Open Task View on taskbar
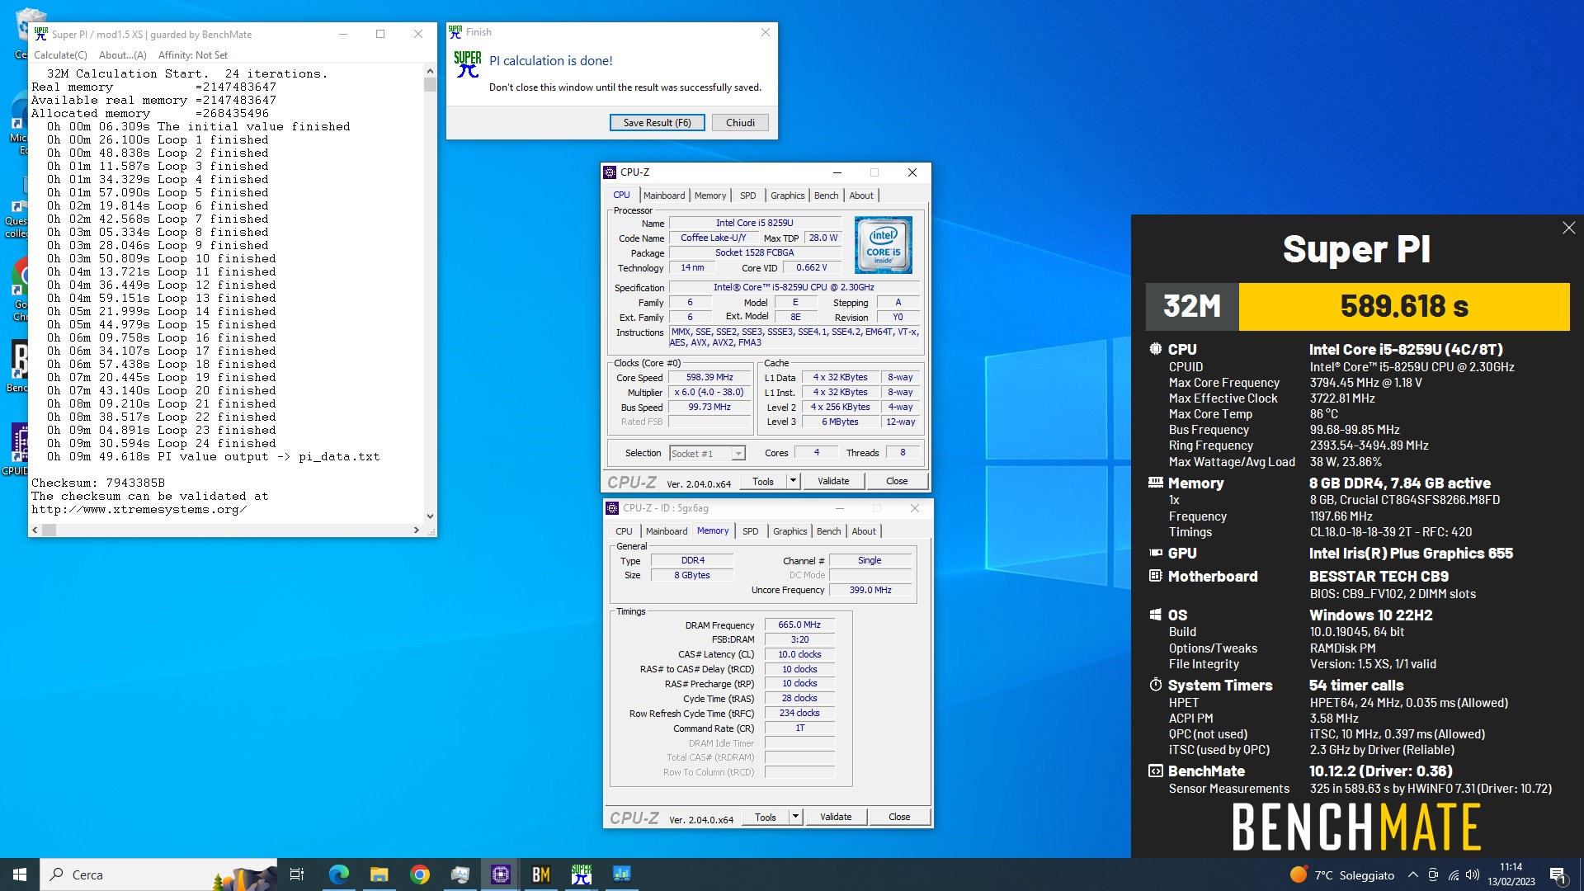 [297, 874]
